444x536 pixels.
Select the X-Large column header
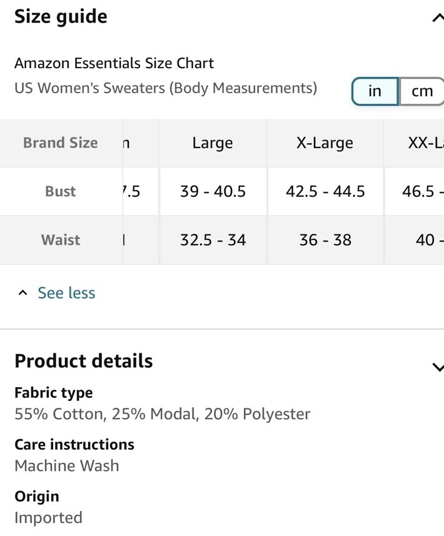click(325, 143)
